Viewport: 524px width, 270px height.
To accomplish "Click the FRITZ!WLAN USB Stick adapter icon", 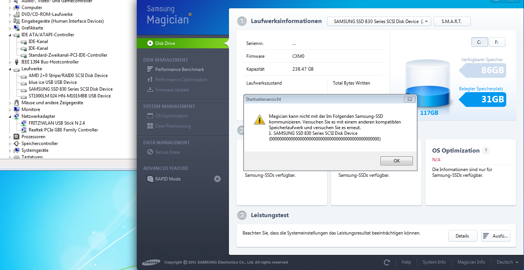I will tap(24, 123).
